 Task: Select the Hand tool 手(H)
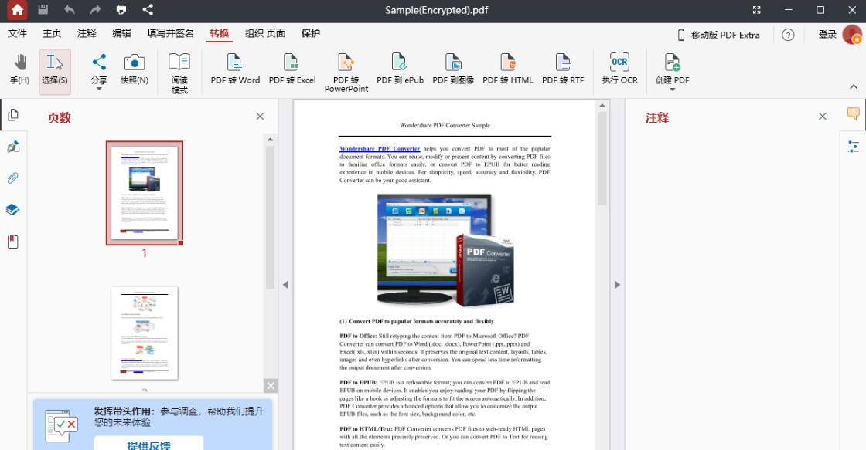[x=20, y=69]
